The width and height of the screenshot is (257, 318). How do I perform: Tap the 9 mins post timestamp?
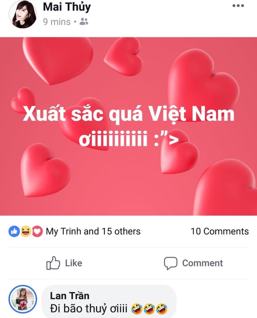57,22
